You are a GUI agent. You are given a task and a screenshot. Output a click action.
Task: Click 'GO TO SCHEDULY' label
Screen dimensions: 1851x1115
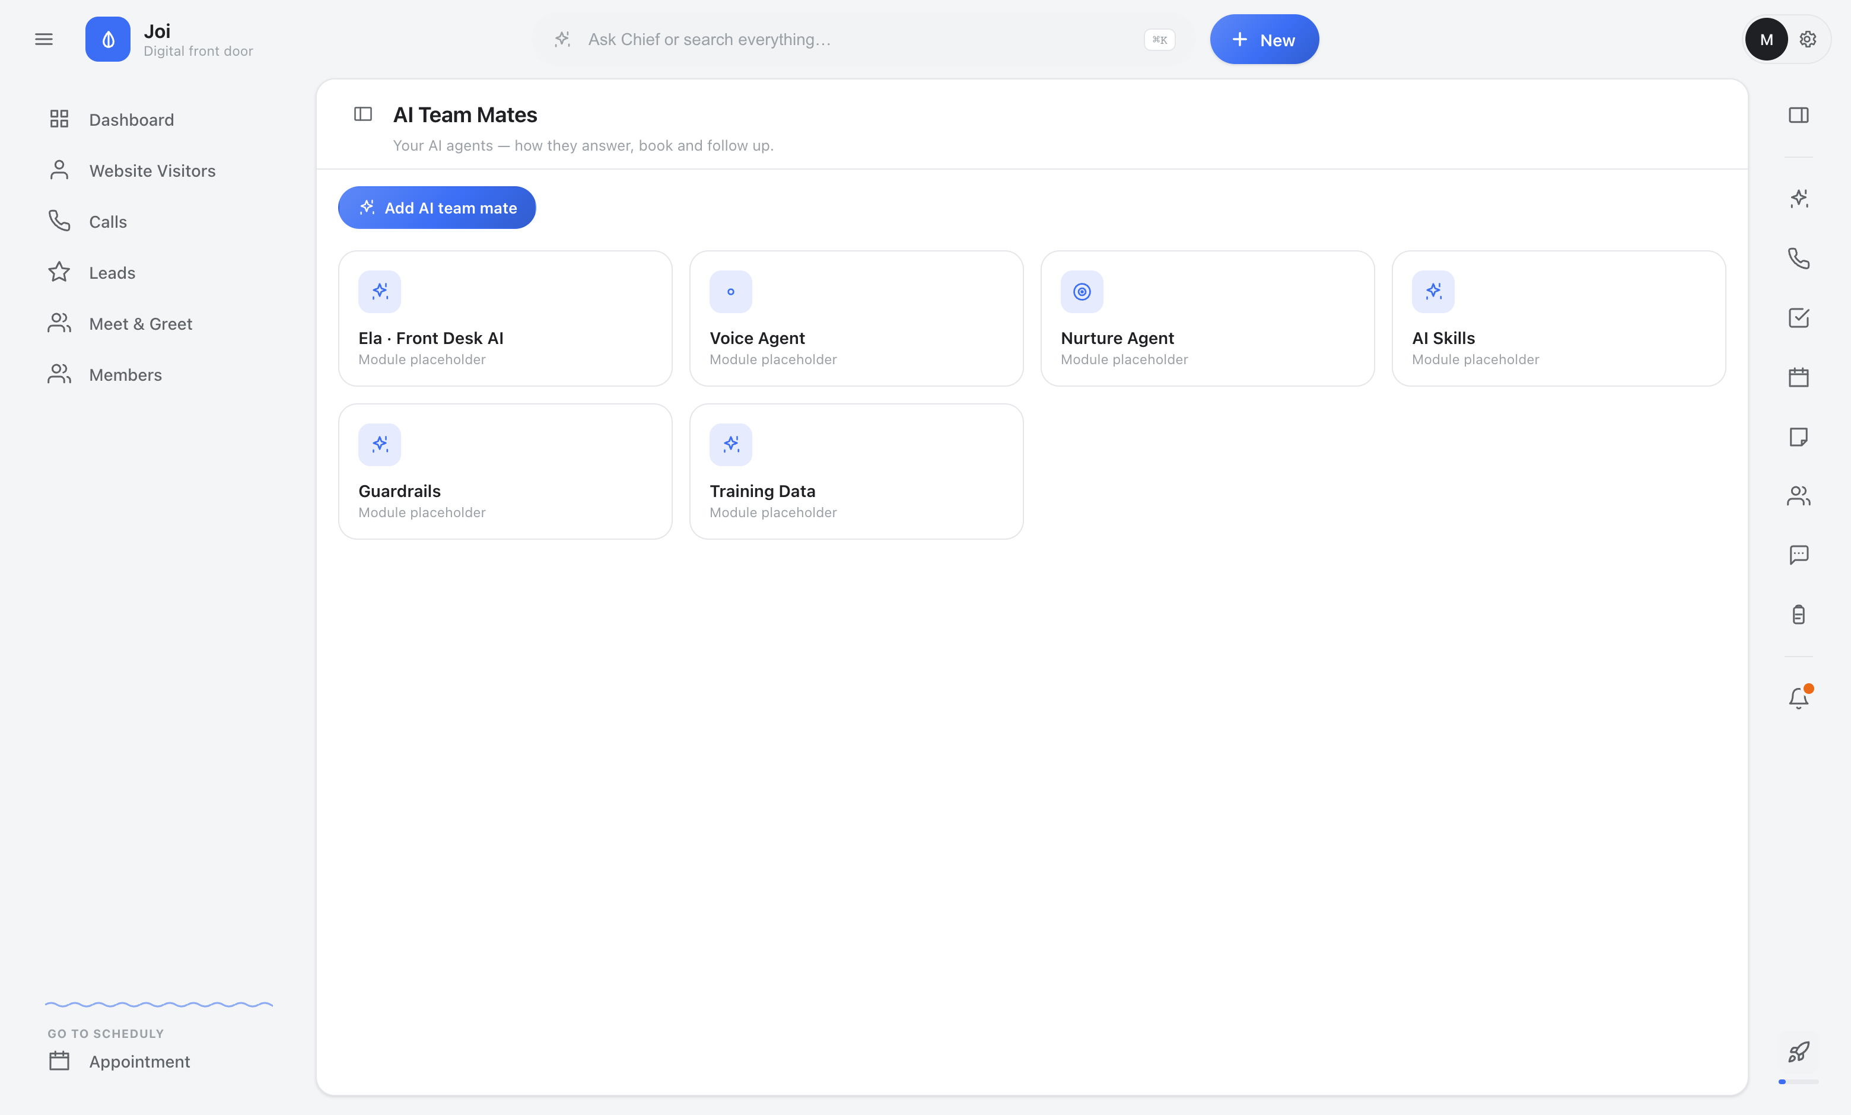[106, 1033]
